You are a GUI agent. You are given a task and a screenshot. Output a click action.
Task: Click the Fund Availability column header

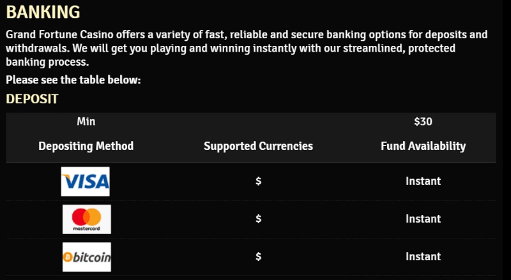[x=423, y=146]
